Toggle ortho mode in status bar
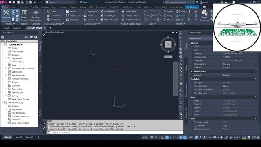 163,137
